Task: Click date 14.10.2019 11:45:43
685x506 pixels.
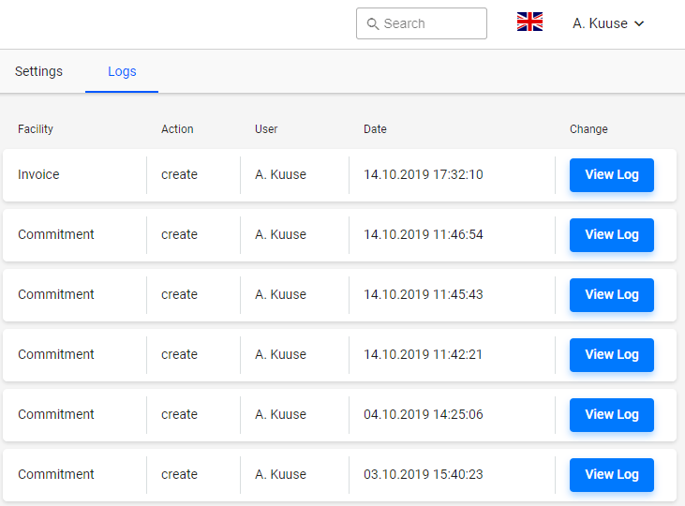Action: click(424, 294)
